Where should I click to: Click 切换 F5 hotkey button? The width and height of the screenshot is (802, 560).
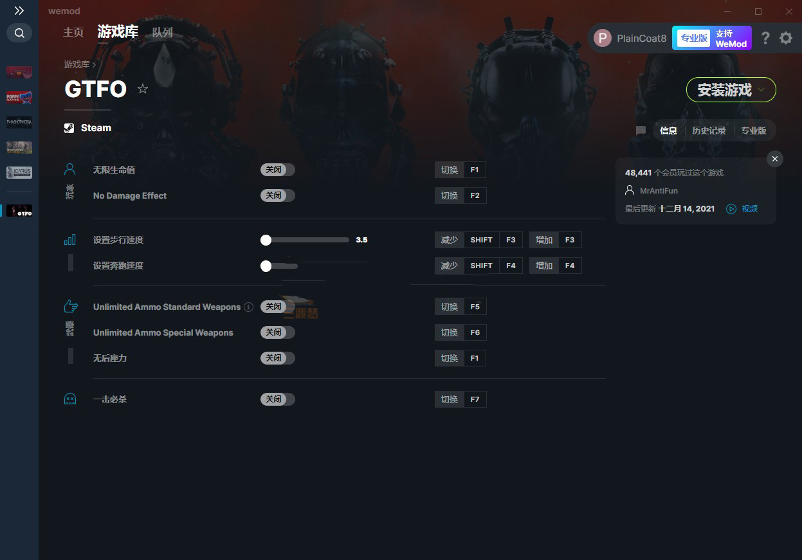coord(460,307)
